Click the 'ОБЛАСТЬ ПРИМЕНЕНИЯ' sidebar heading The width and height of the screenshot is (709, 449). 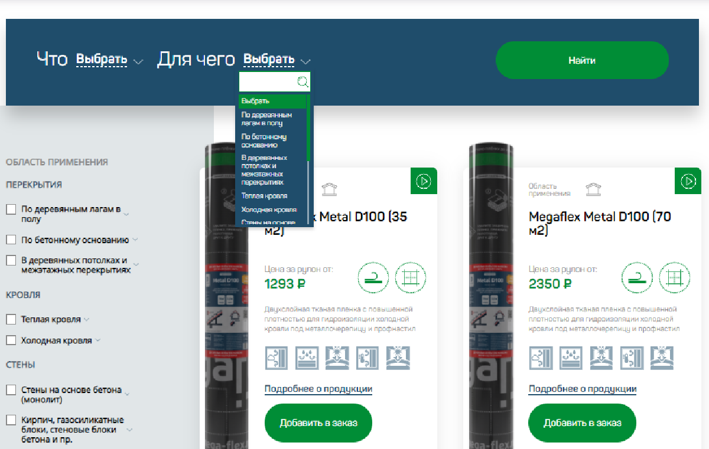click(57, 162)
